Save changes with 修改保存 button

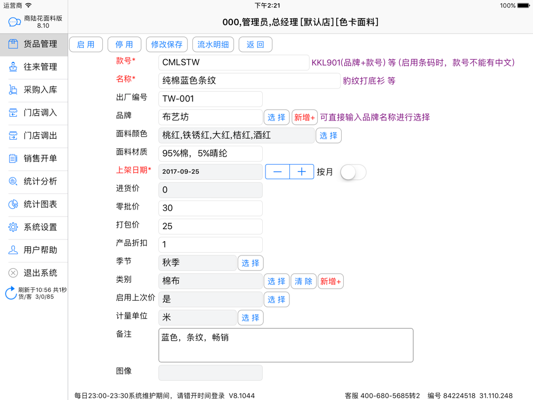pos(166,45)
